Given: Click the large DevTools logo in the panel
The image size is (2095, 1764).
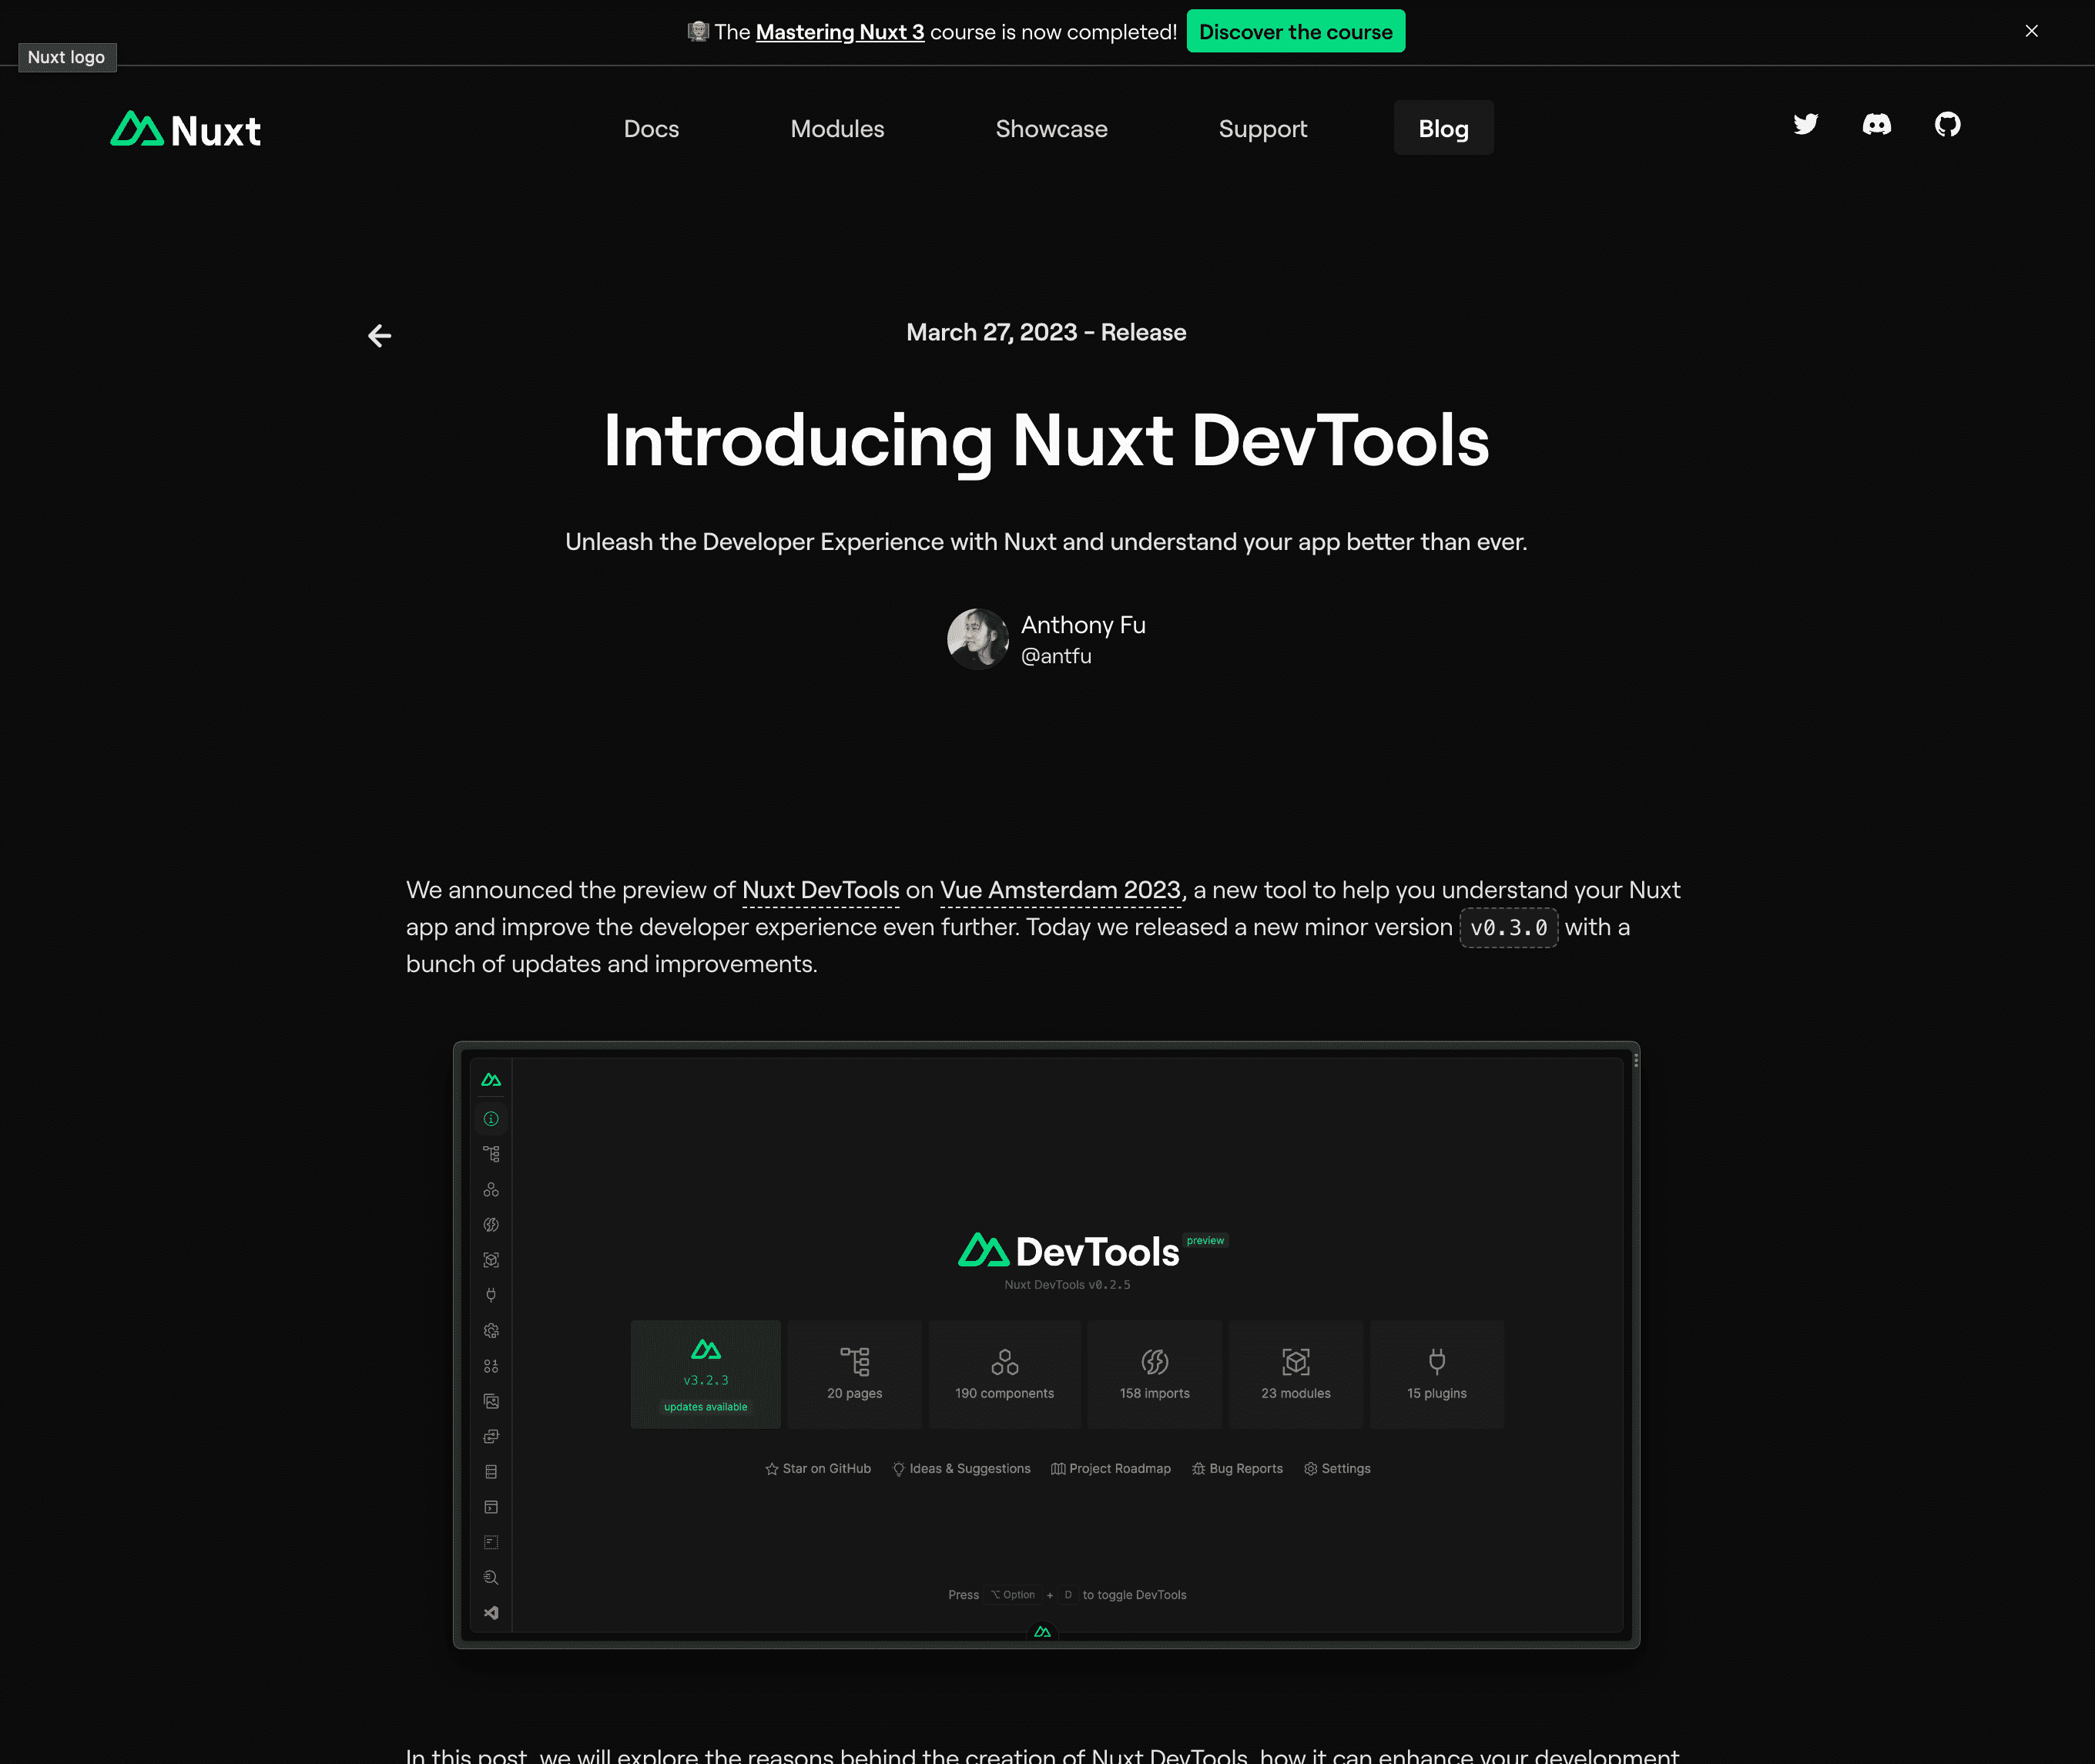Looking at the screenshot, I should tap(1069, 1251).
